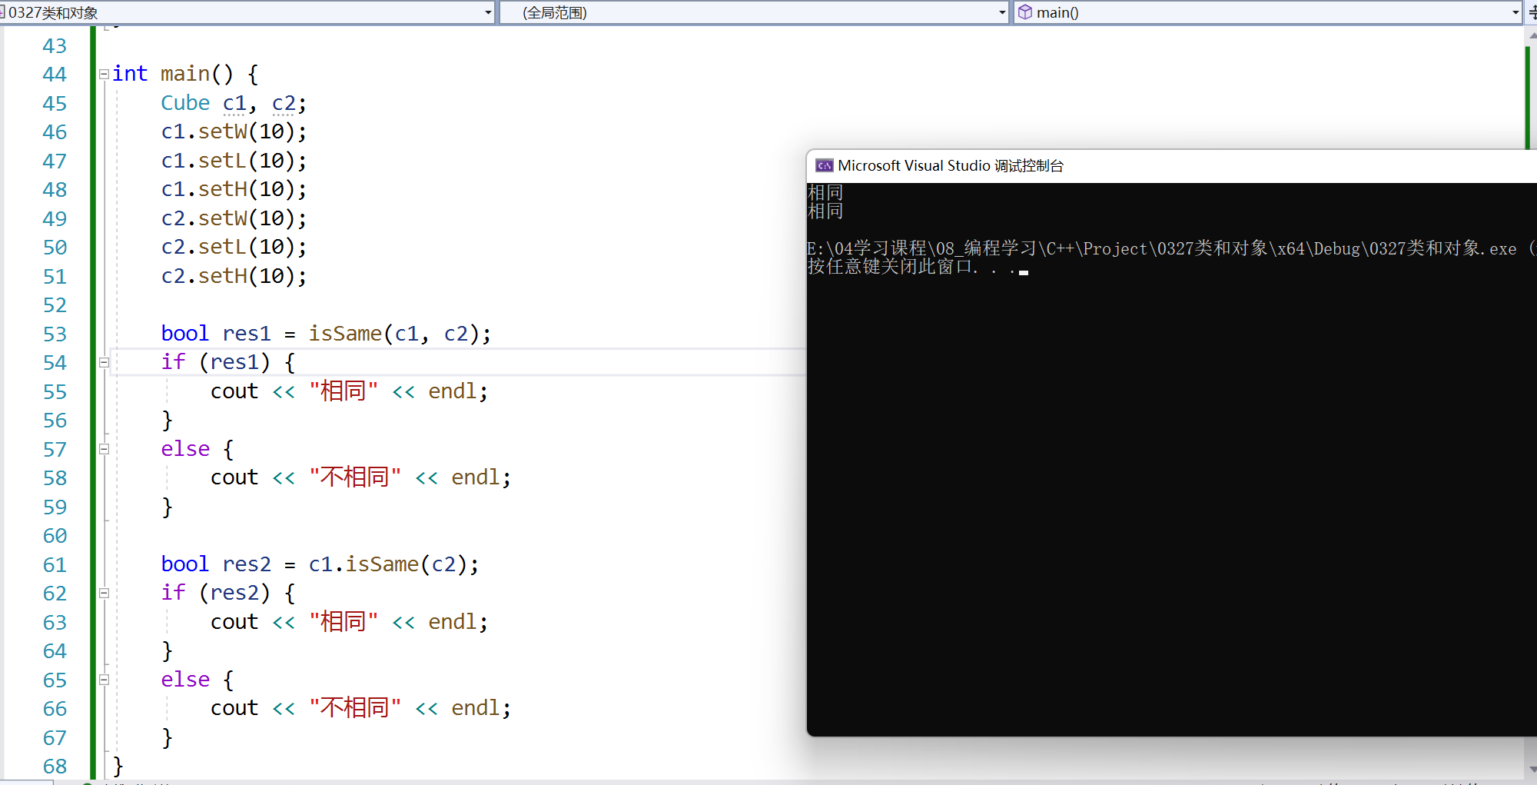Collapse the else block at line 65
The height and width of the screenshot is (785, 1537).
coord(104,680)
